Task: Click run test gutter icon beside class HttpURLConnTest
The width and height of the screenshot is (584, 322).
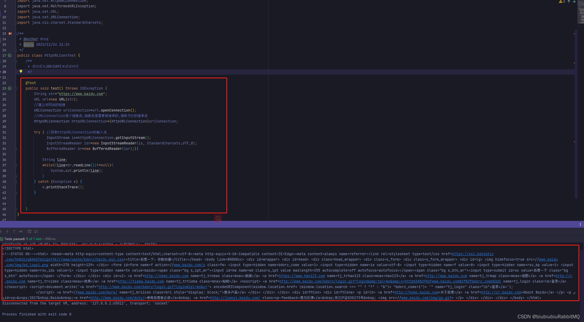Action: click(x=10, y=55)
